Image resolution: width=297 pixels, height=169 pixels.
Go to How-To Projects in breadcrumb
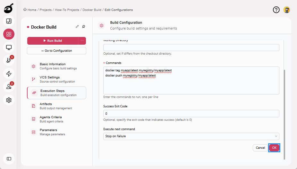(x=67, y=10)
